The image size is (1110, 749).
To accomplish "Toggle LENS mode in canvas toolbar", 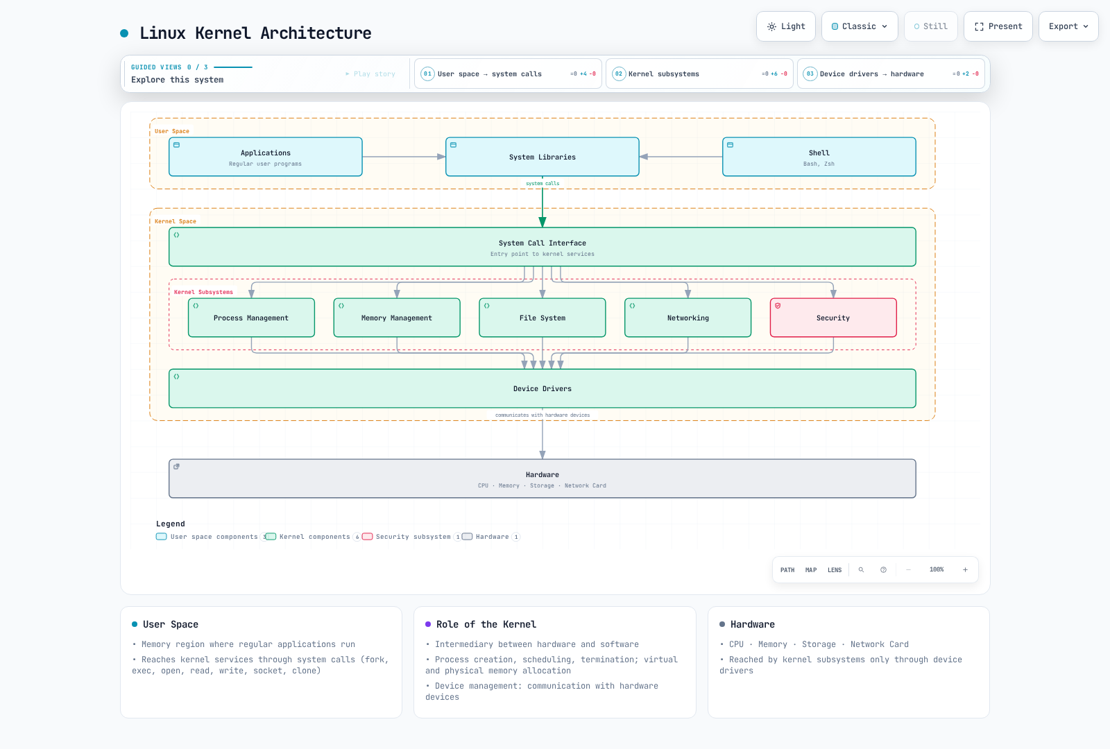I will pos(835,570).
